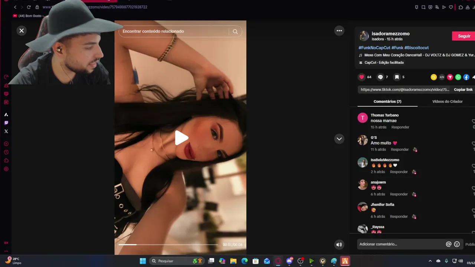The height and width of the screenshot is (267, 475).
Task: Open the #Funk hashtag
Action: [397, 48]
